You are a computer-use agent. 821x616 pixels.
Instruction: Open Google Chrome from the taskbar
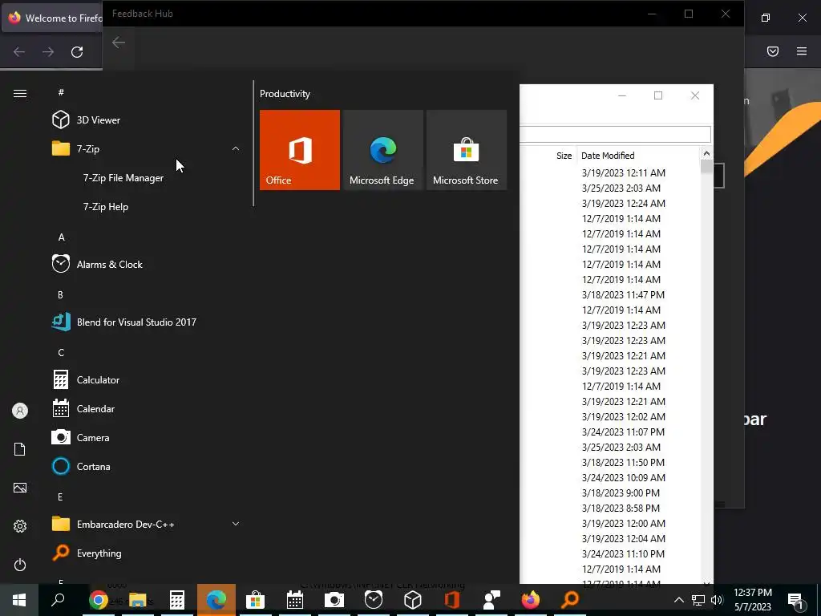click(98, 599)
